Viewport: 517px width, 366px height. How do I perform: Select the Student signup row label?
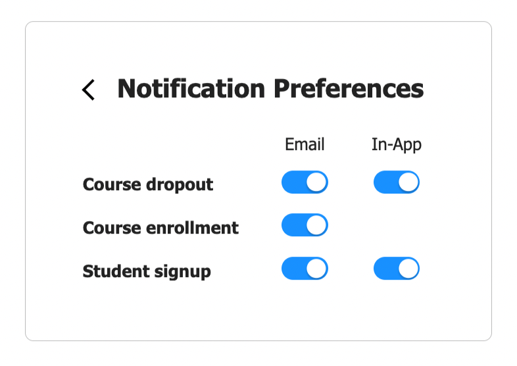[147, 271]
